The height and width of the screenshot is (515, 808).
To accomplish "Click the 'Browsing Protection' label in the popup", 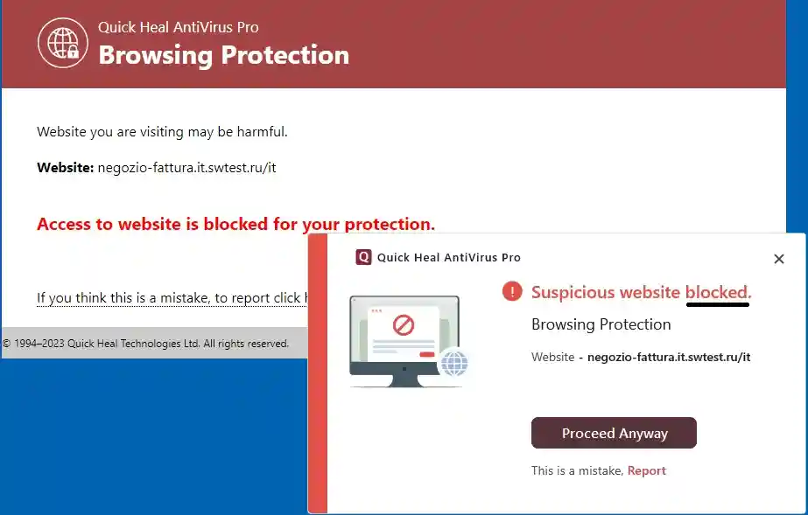I will 601,324.
